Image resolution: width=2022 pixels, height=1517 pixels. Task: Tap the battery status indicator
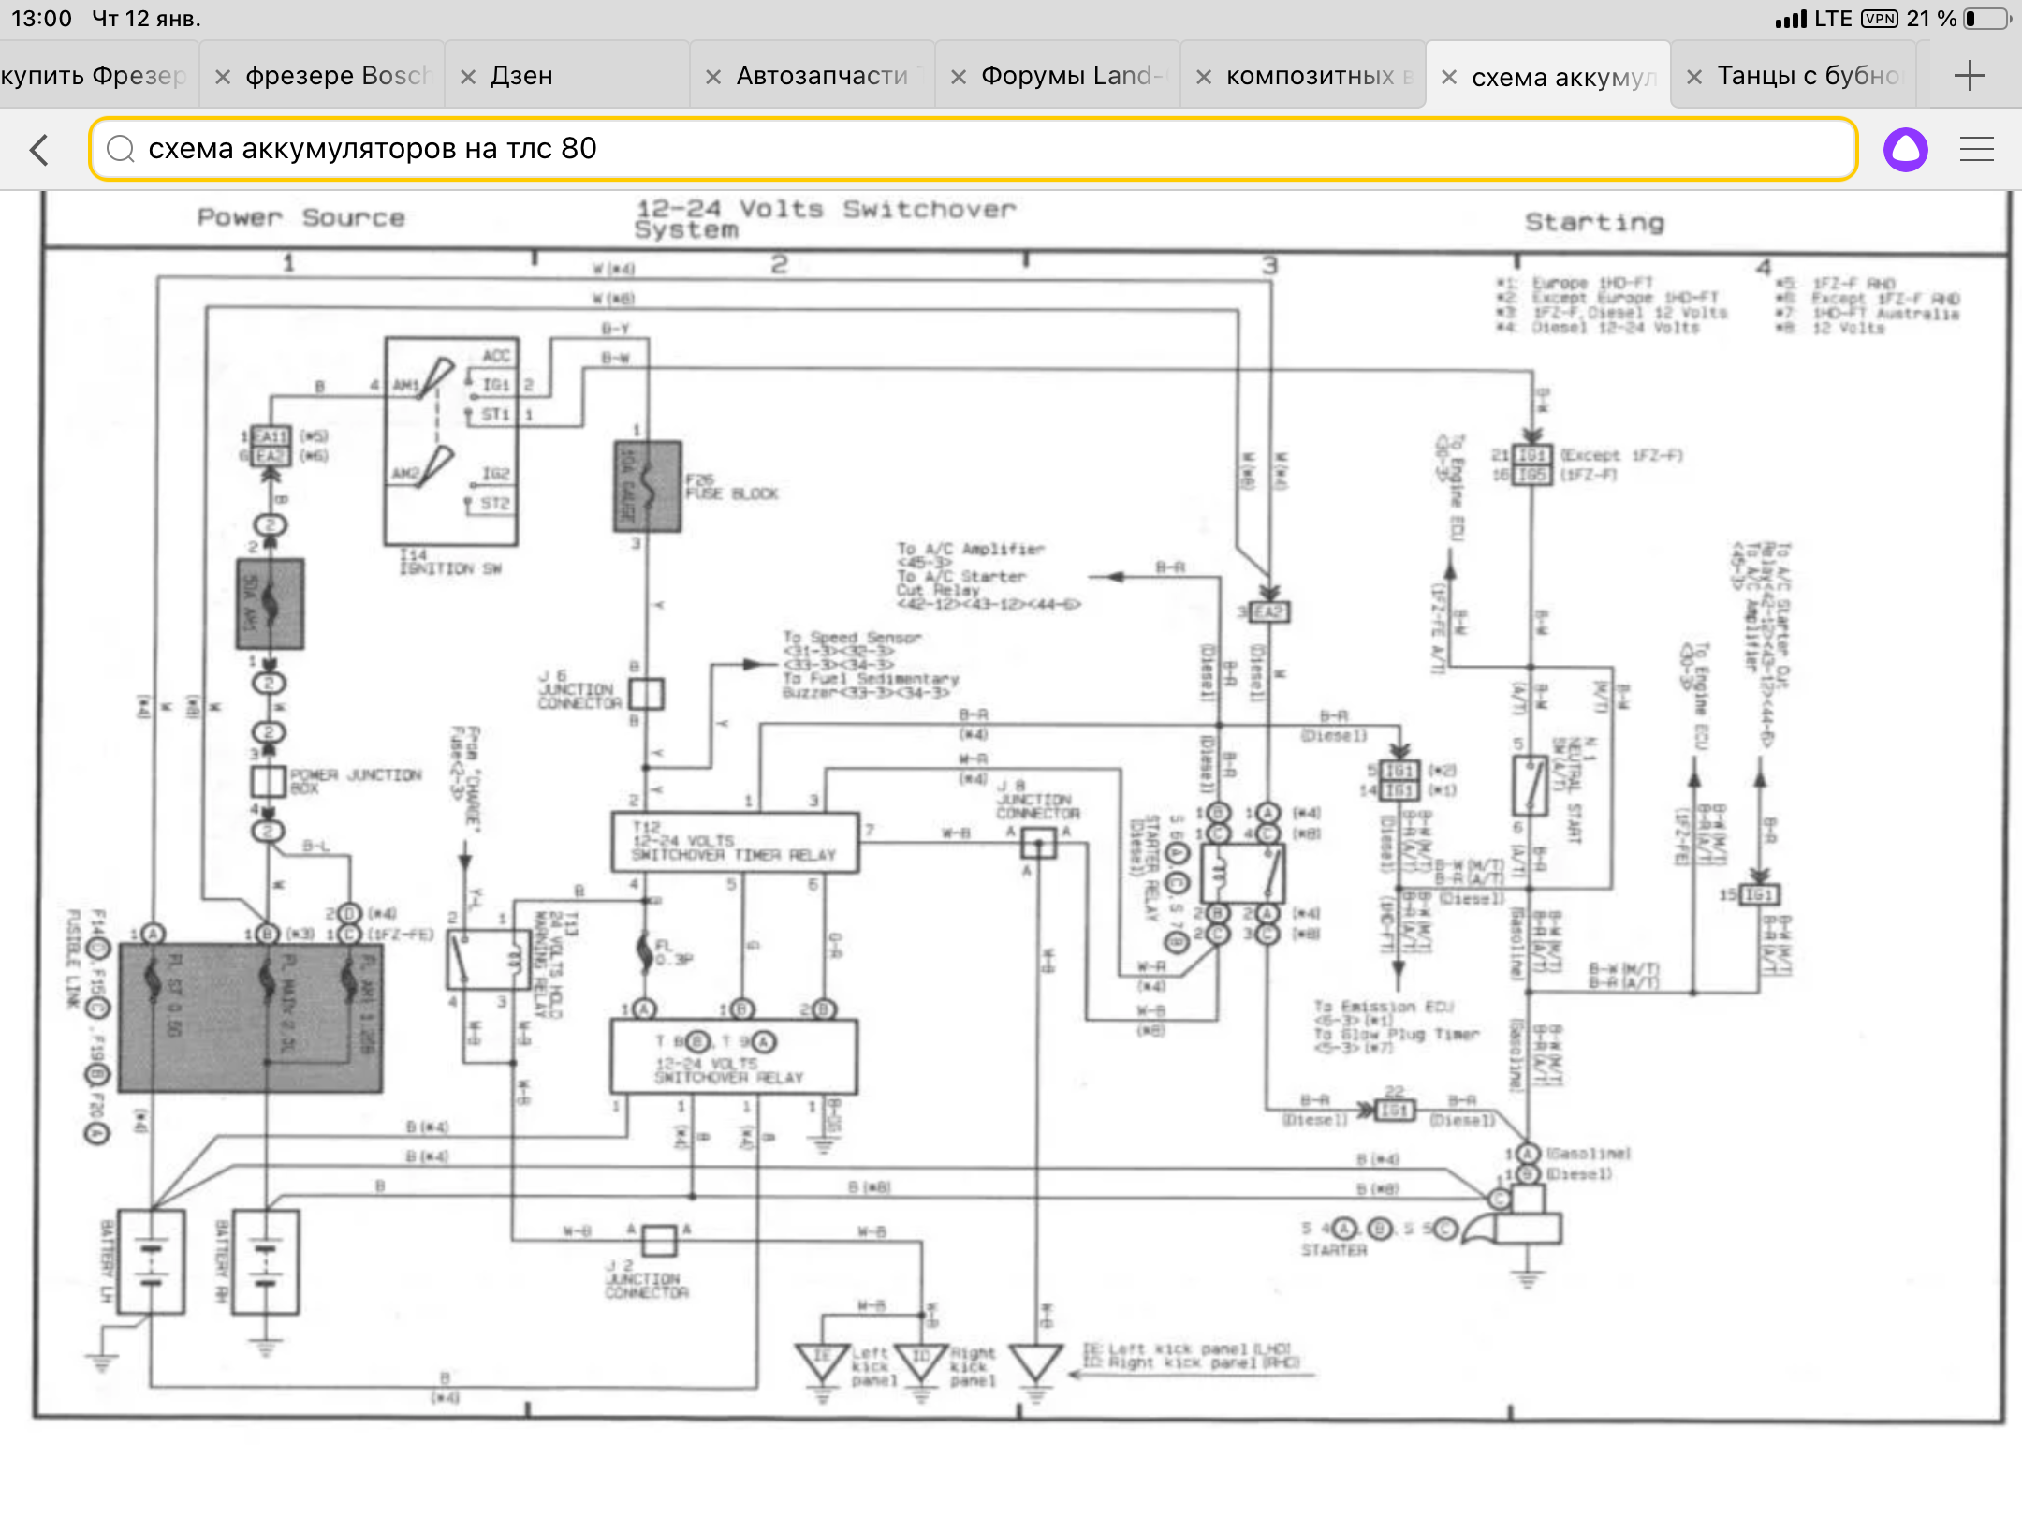1986,19
